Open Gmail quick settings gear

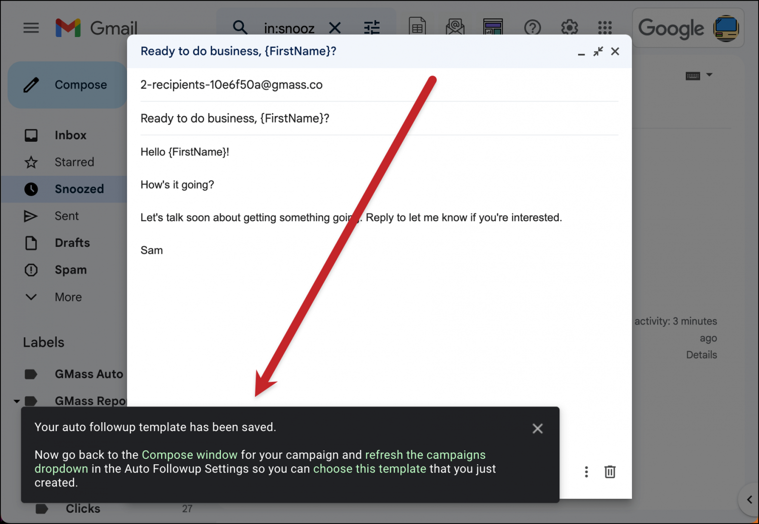click(x=569, y=28)
